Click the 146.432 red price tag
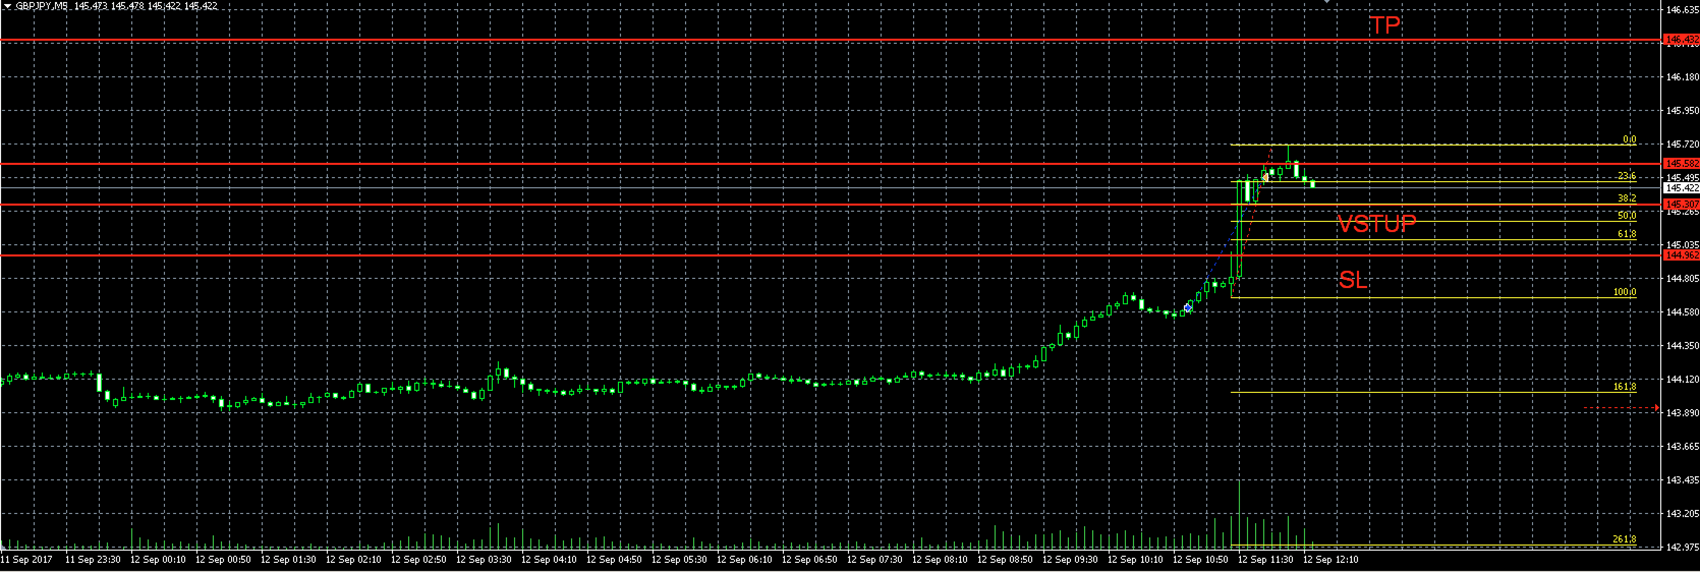The image size is (1700, 572). 1681,40
